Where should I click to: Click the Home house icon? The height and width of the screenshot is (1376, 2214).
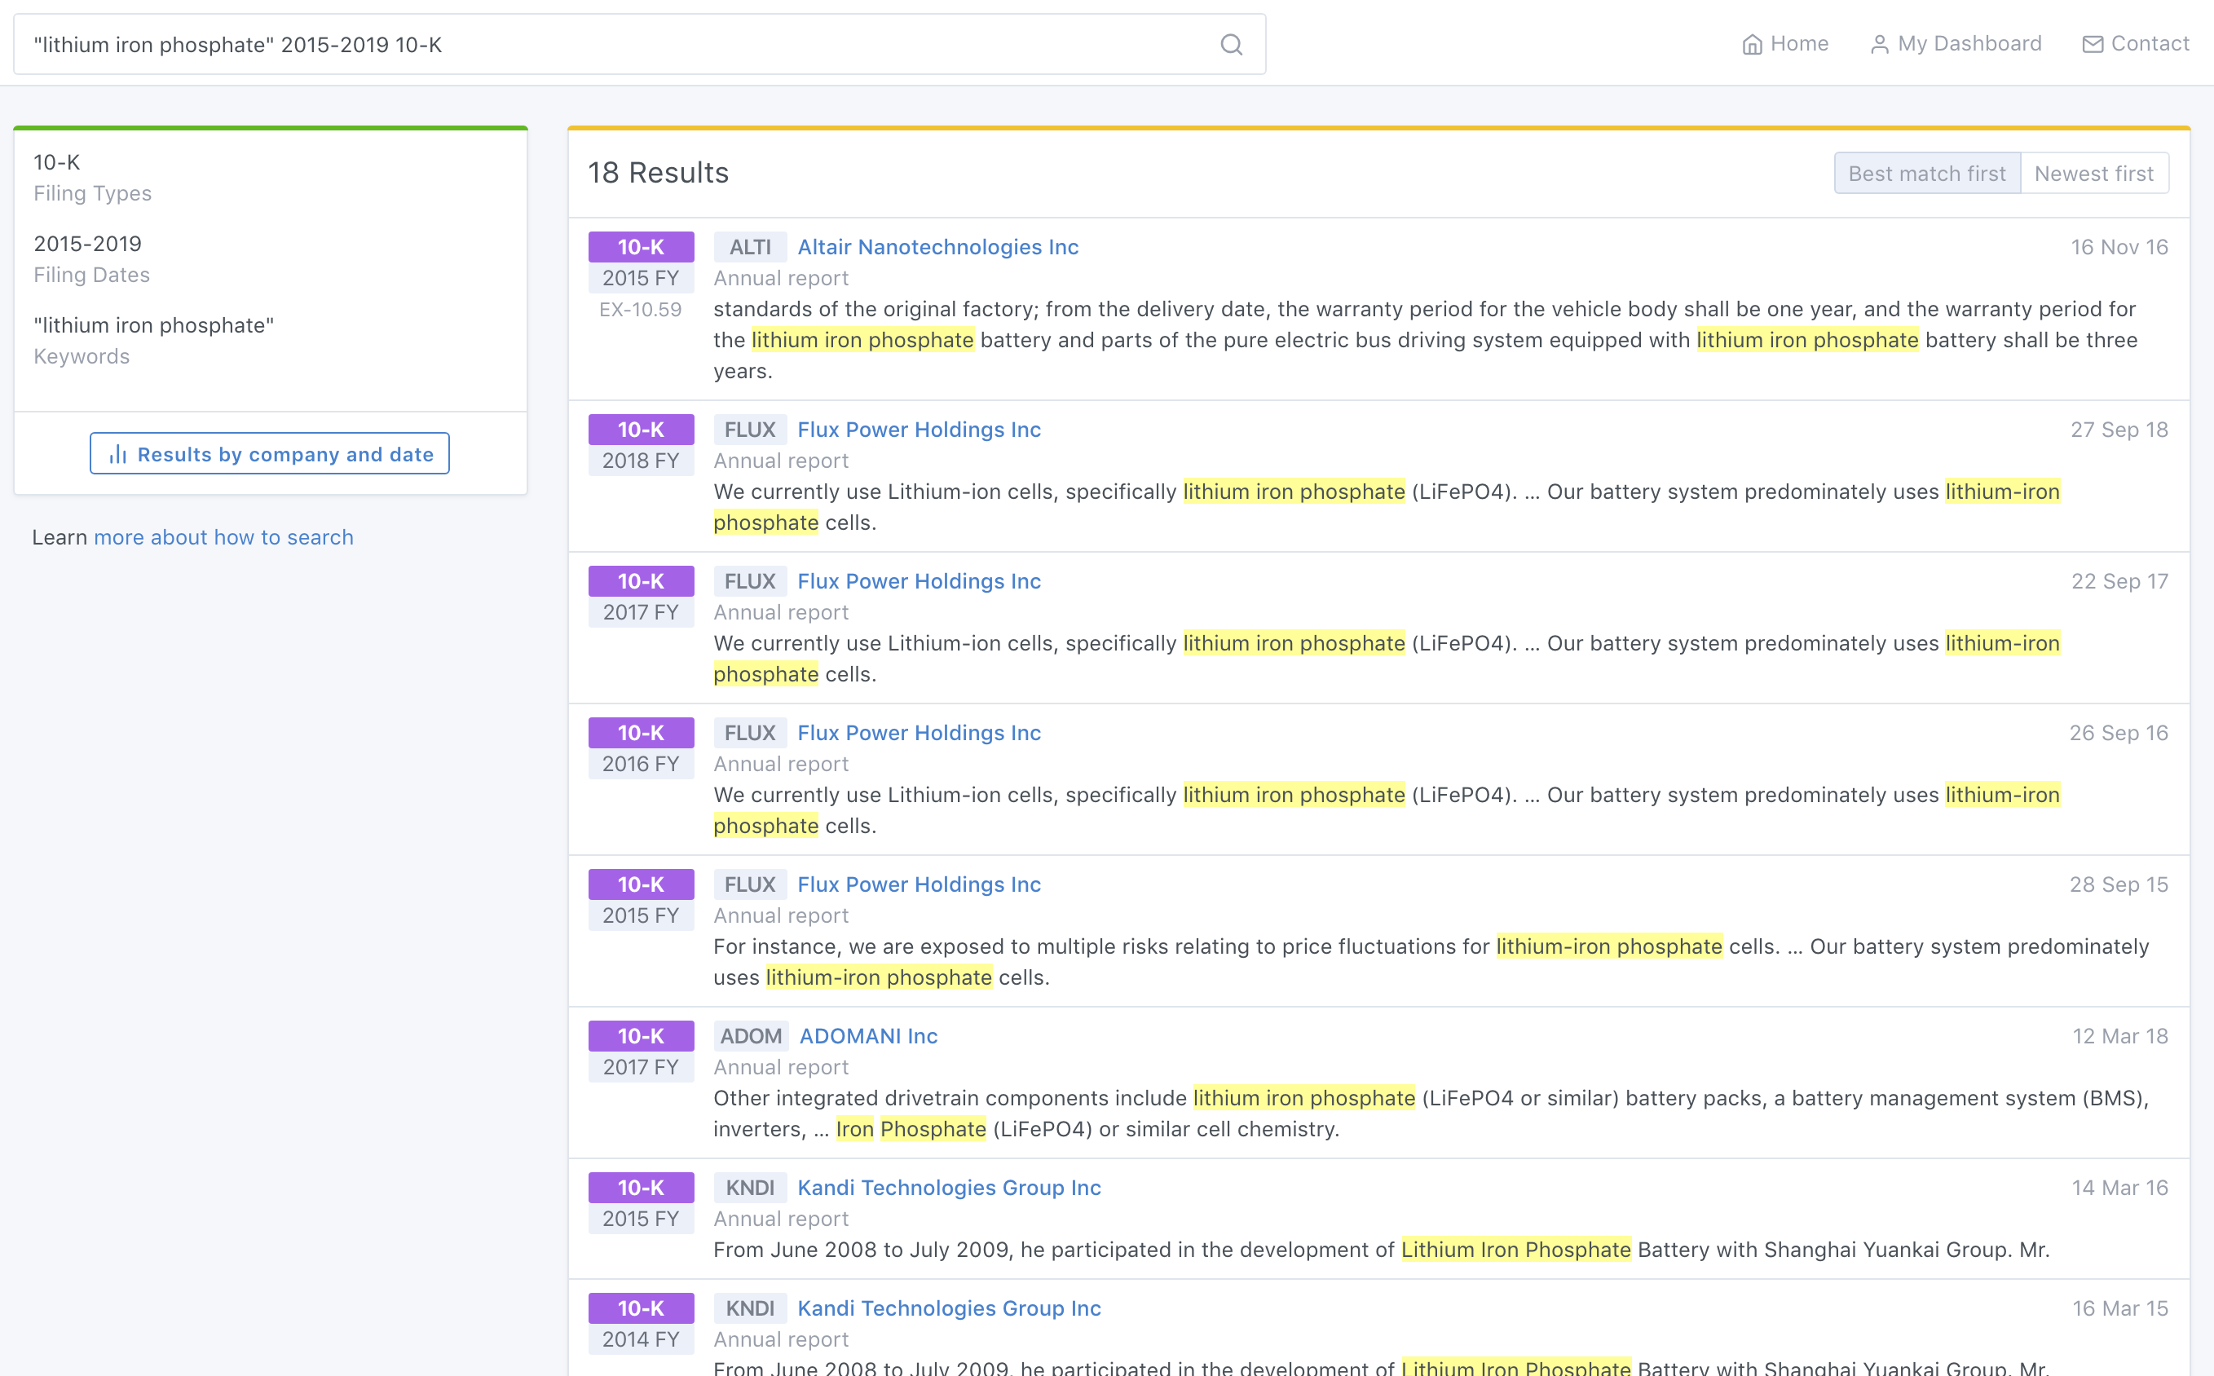pyautogui.click(x=1752, y=45)
